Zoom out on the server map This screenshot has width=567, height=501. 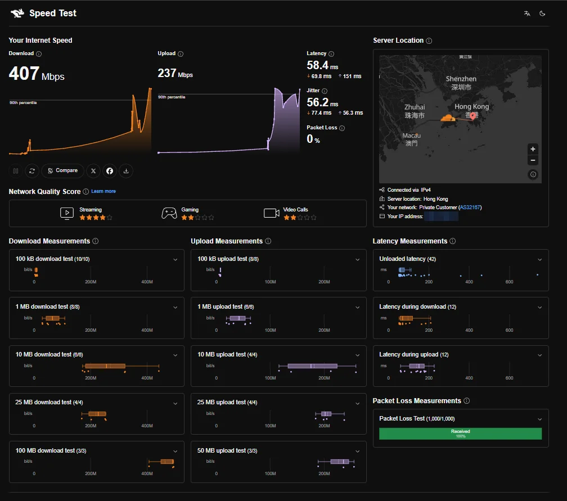click(533, 160)
